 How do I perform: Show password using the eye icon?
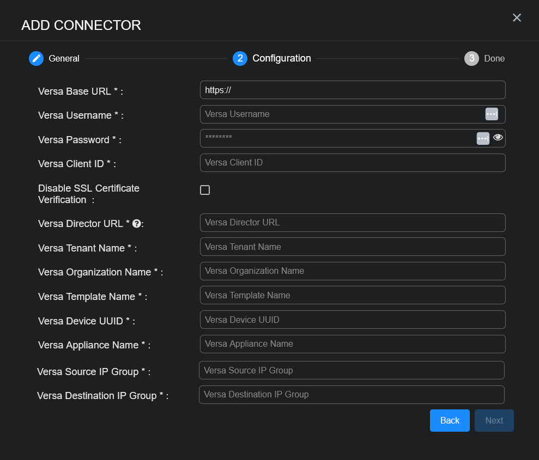(x=498, y=138)
